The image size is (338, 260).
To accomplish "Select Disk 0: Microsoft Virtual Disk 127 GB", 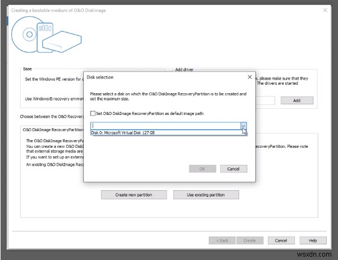I will tap(168, 133).
